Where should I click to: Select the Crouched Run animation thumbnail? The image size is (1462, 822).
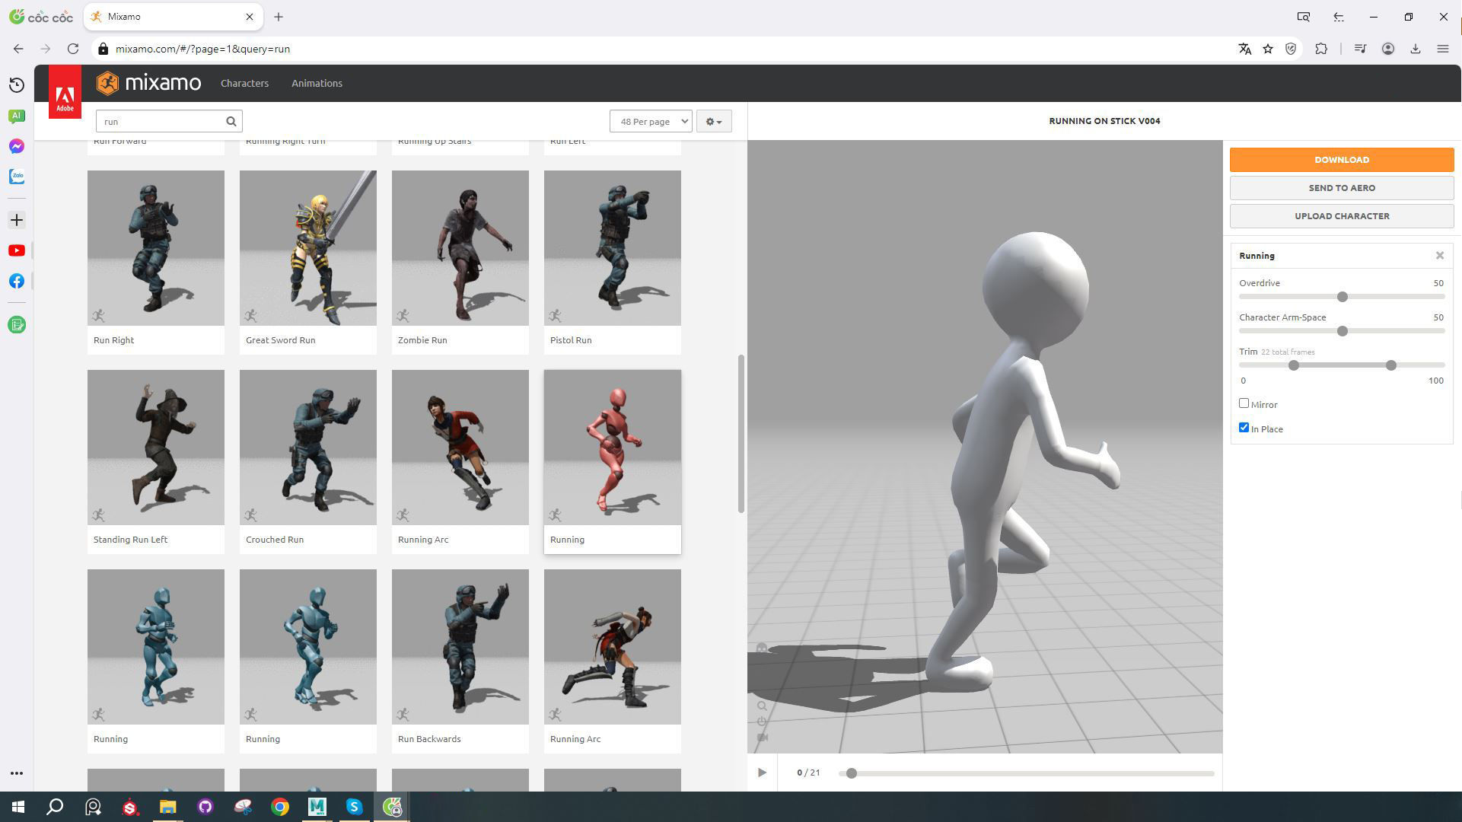pos(308,448)
